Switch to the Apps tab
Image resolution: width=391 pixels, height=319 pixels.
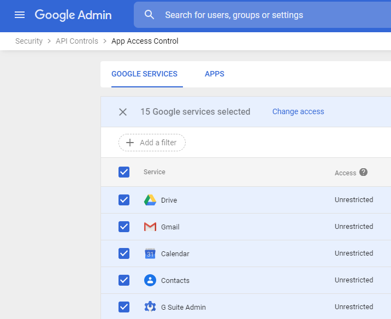pos(215,74)
